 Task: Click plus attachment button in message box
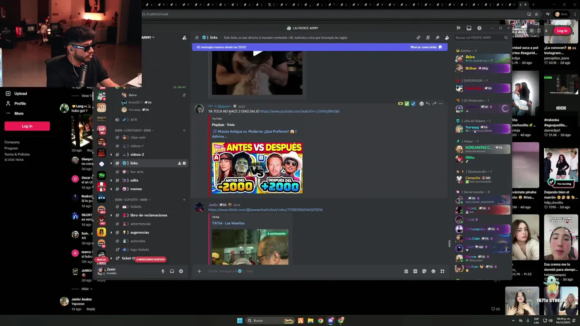click(x=199, y=271)
